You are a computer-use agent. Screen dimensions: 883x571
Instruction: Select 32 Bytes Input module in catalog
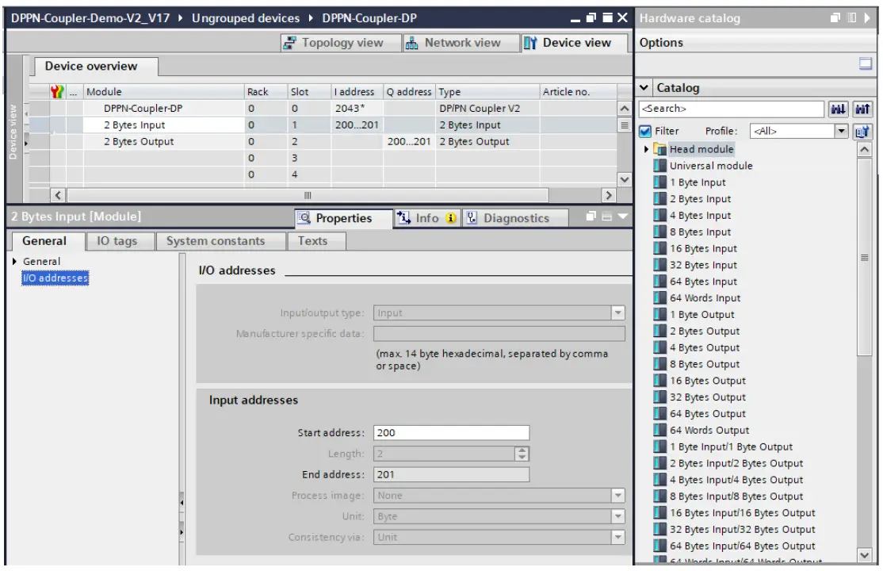pos(703,265)
